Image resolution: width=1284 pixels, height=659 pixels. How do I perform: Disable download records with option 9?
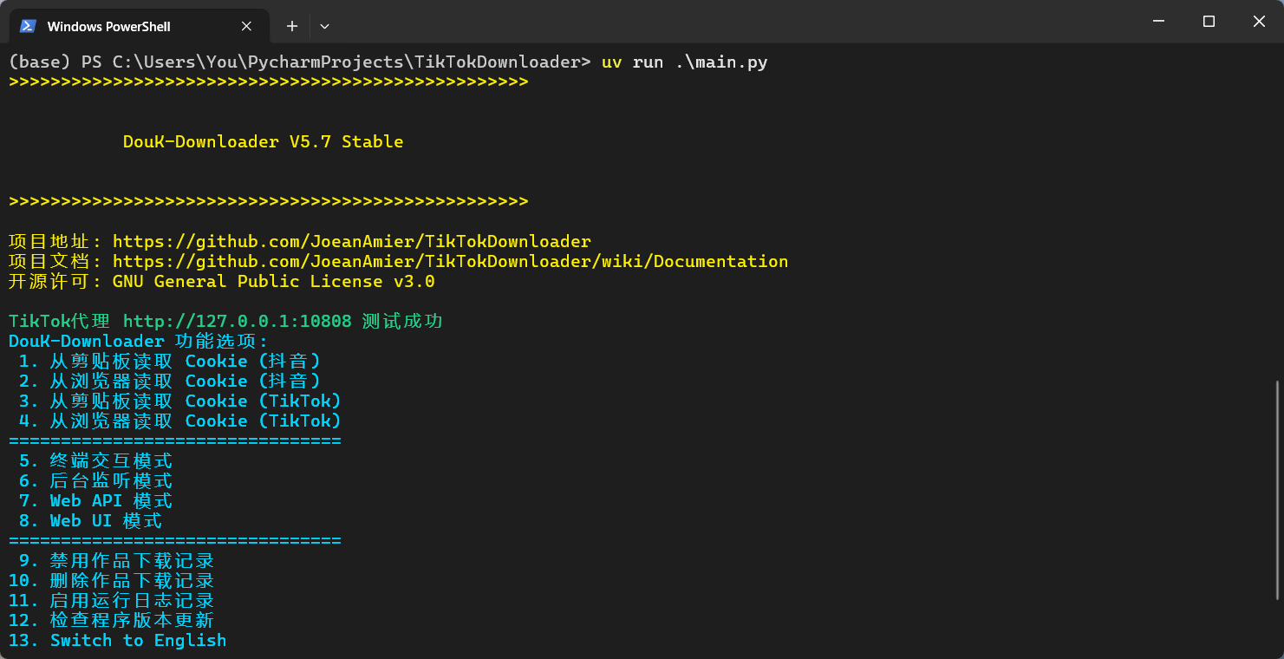point(108,560)
